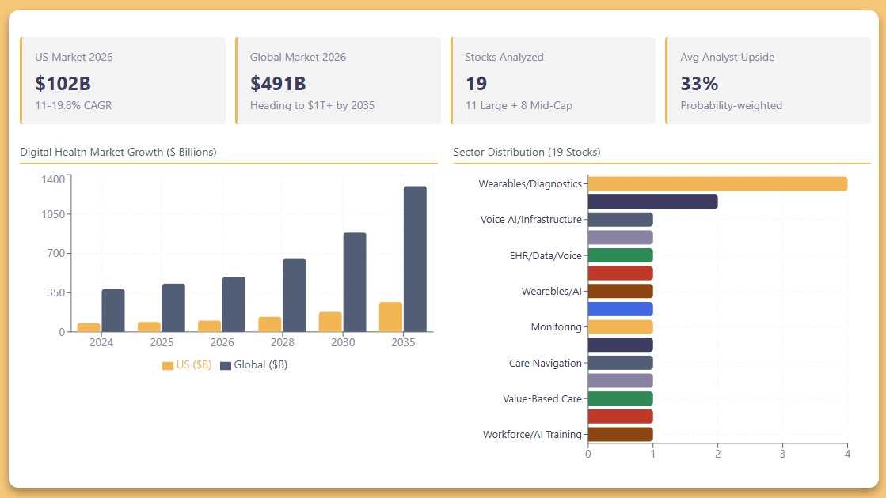The height and width of the screenshot is (498, 886).
Task: Click the Global ($B) legend swatch
Action: [226, 365]
